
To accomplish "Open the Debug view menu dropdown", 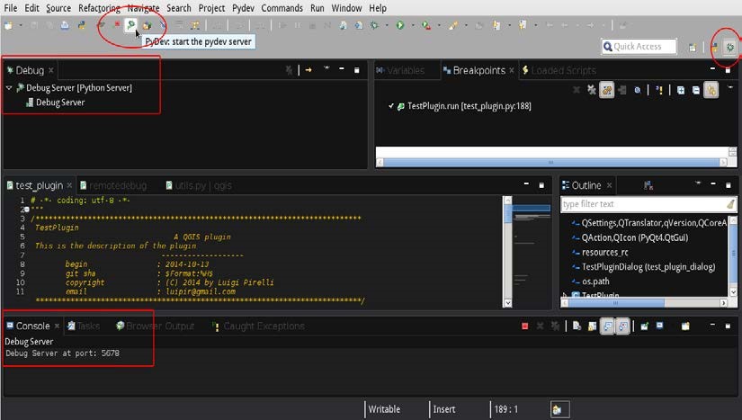I will [x=326, y=68].
